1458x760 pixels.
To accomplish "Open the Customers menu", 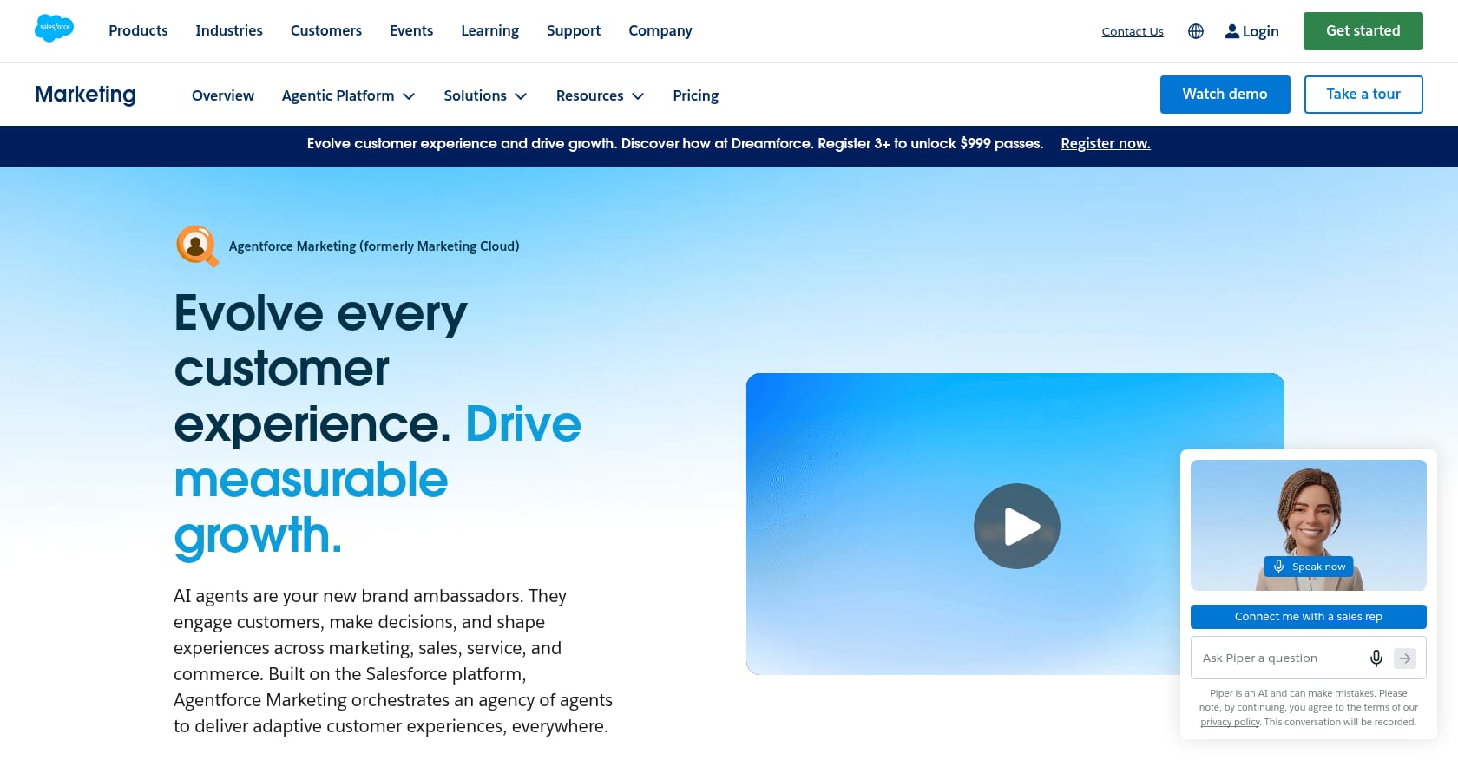I will (326, 30).
